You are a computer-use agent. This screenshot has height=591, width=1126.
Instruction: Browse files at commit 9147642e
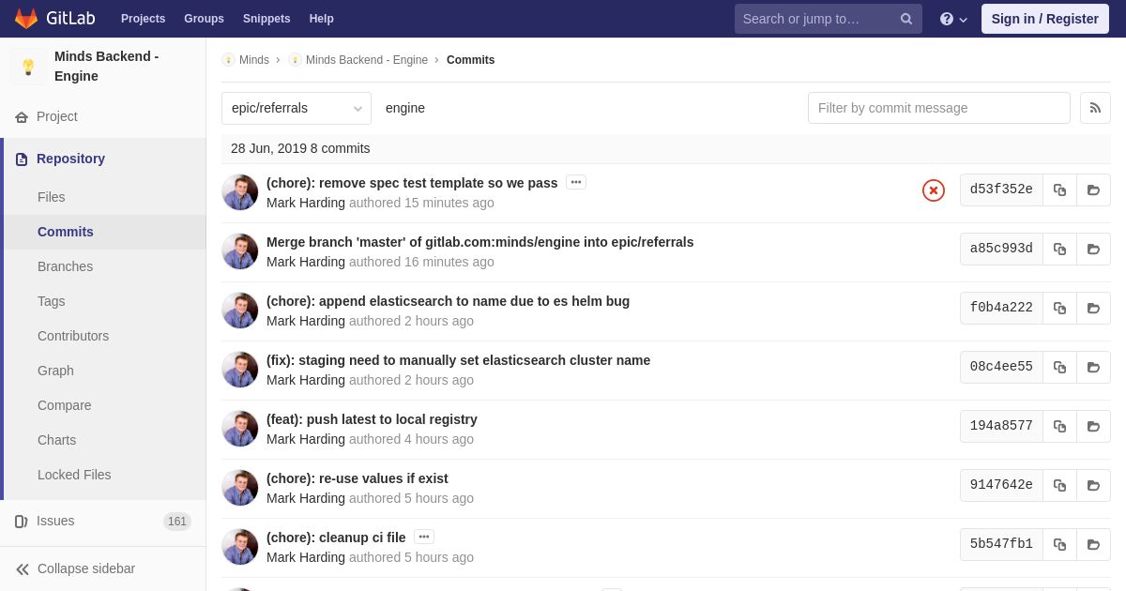[x=1093, y=485]
